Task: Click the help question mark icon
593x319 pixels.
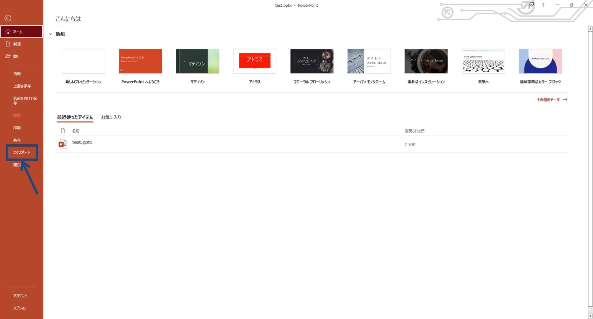Action: click(543, 5)
